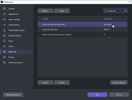
Task: Export the shortcuts list
Action: 62,83
